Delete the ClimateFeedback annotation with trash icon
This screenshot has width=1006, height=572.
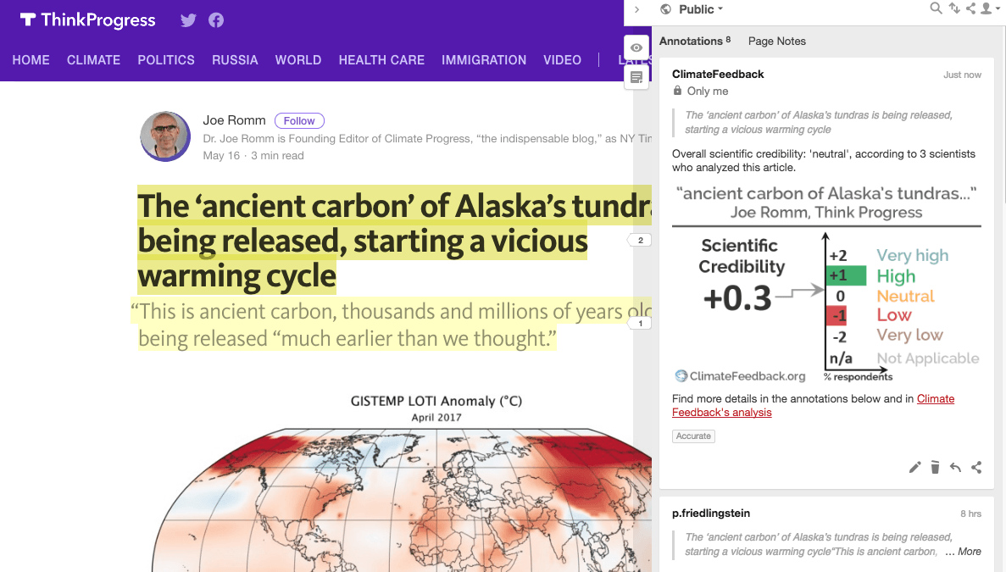[935, 468]
